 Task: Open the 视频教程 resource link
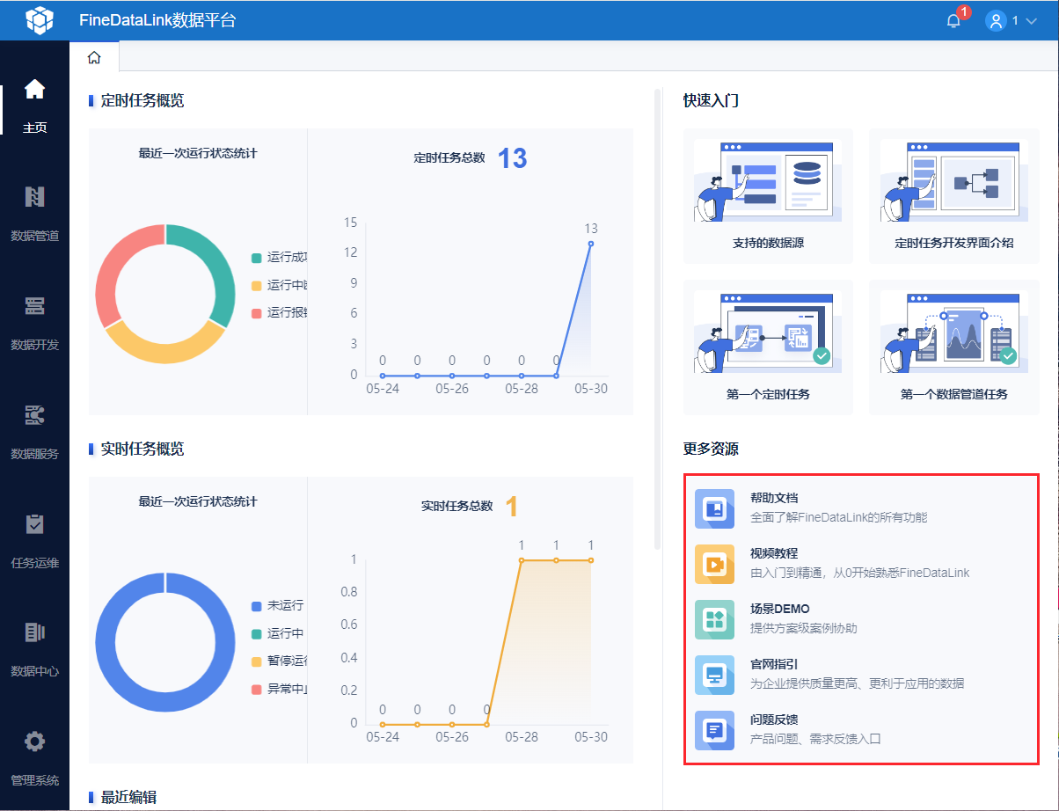[774, 553]
